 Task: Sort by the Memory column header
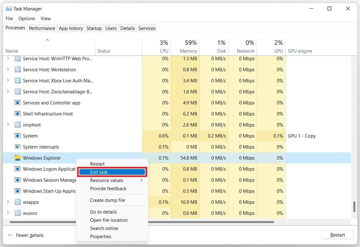185,47
